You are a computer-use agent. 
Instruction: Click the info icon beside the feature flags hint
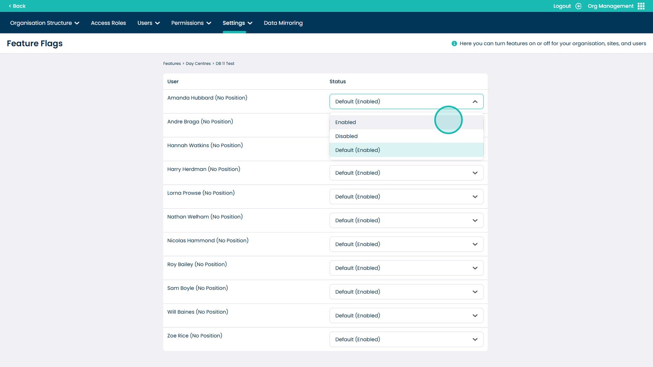tap(454, 43)
